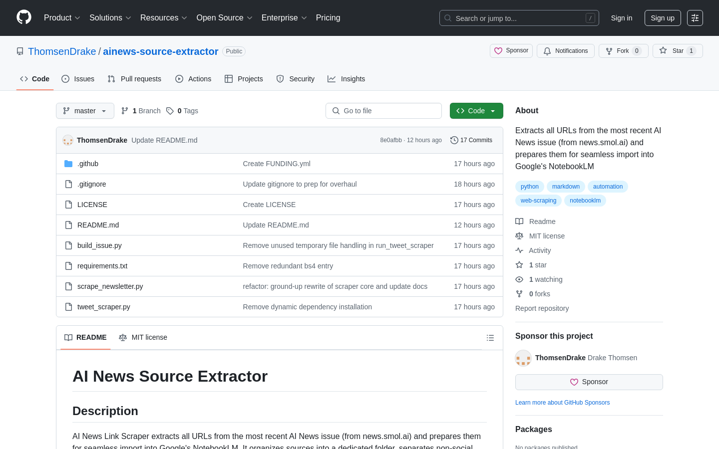
Task: View the 1 watching link
Action: (539, 279)
